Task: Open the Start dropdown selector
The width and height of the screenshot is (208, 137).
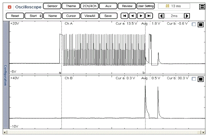Action: (34, 16)
